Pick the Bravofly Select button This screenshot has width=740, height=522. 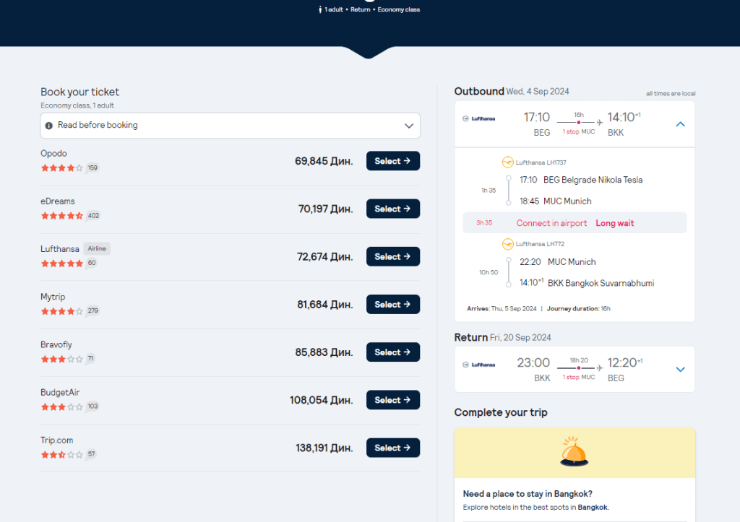[x=392, y=352]
